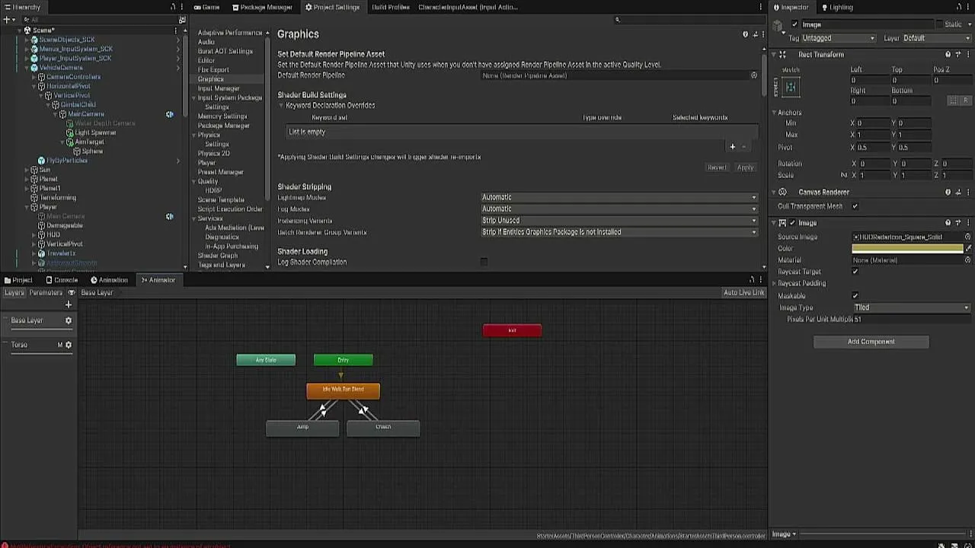Open the Parameters tab in Animator

pyautogui.click(x=46, y=292)
